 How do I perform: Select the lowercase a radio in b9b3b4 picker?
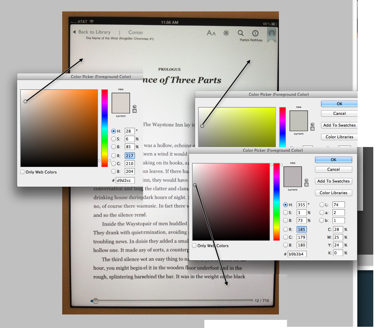pyautogui.click(x=322, y=213)
